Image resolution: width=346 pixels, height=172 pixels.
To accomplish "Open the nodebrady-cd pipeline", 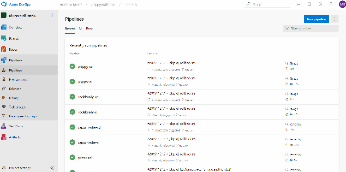I will point(88,97).
